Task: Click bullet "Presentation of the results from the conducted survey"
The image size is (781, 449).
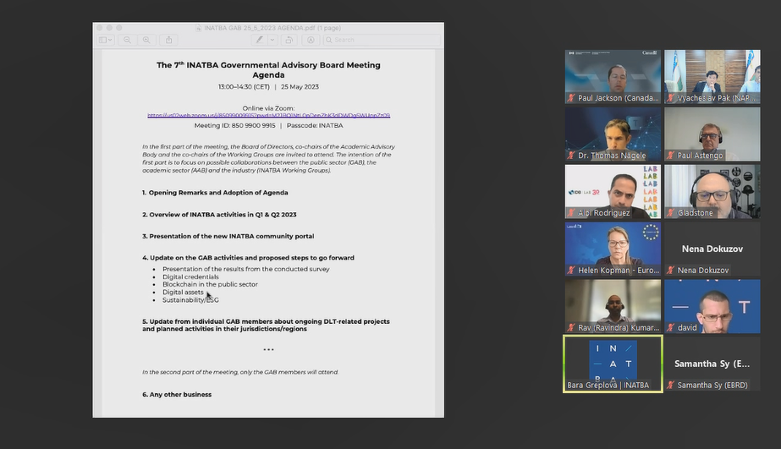Action: tap(246, 269)
